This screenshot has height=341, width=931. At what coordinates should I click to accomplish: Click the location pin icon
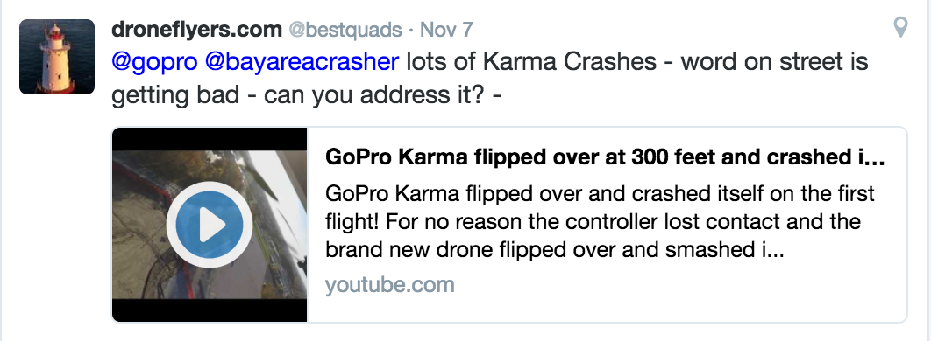pyautogui.click(x=900, y=27)
